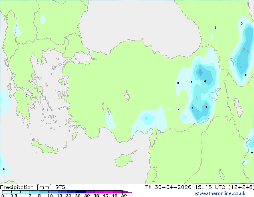Click the '2' precipitation value on the map
This screenshot has width=254, height=197.
pos(205,81)
